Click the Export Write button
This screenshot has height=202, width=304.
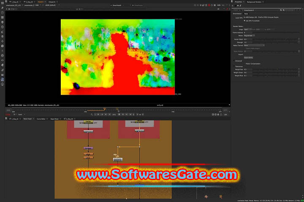click(x=248, y=58)
